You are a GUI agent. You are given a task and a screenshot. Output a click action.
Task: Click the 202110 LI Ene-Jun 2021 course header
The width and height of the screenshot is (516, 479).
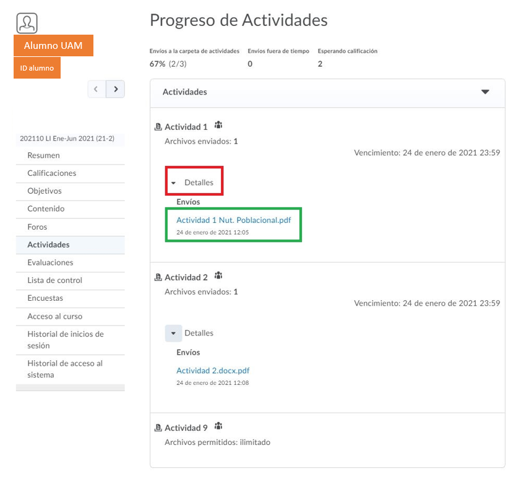coord(67,139)
